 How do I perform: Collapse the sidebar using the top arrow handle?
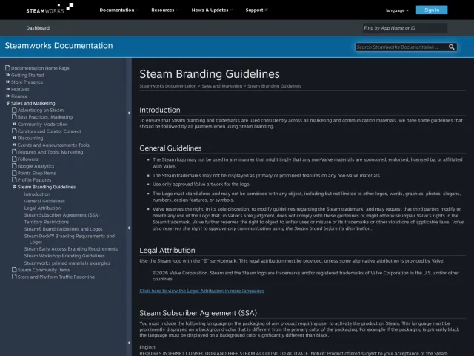click(129, 113)
